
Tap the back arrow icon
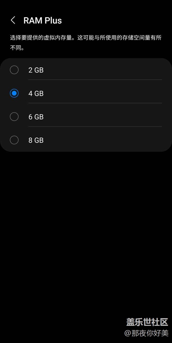pyautogui.click(x=13, y=20)
